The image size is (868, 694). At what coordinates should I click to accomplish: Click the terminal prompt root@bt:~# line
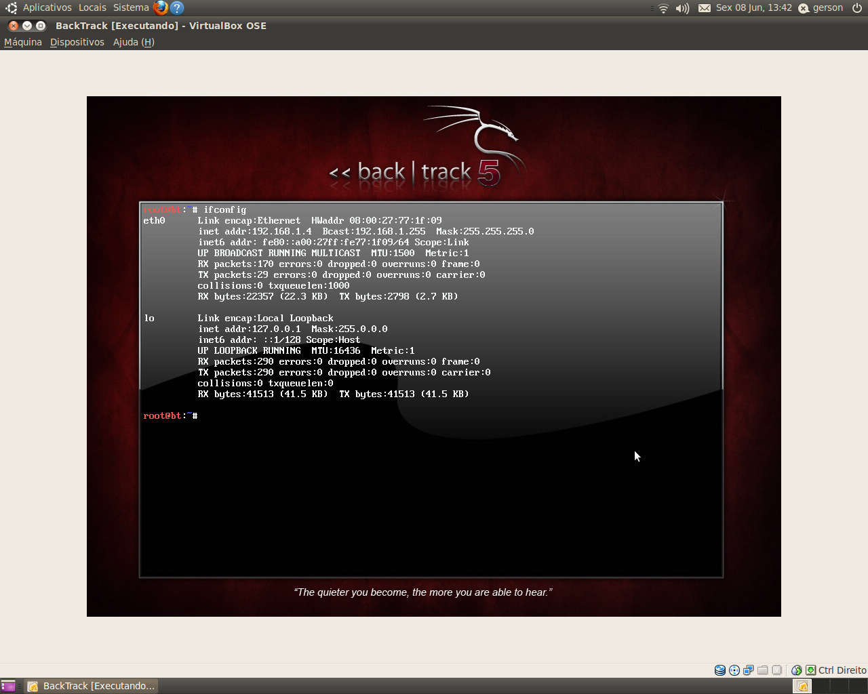pos(171,415)
